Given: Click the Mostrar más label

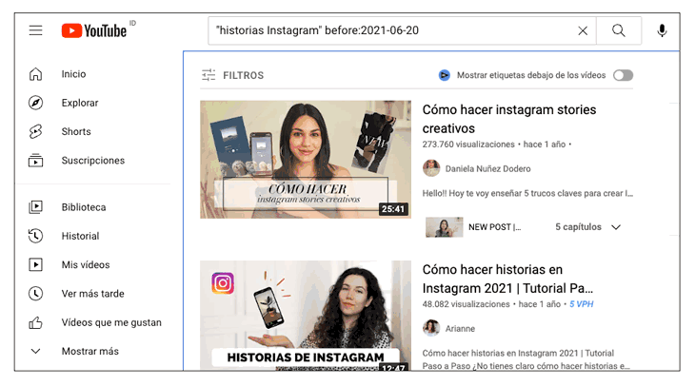Looking at the screenshot, I should click(90, 351).
